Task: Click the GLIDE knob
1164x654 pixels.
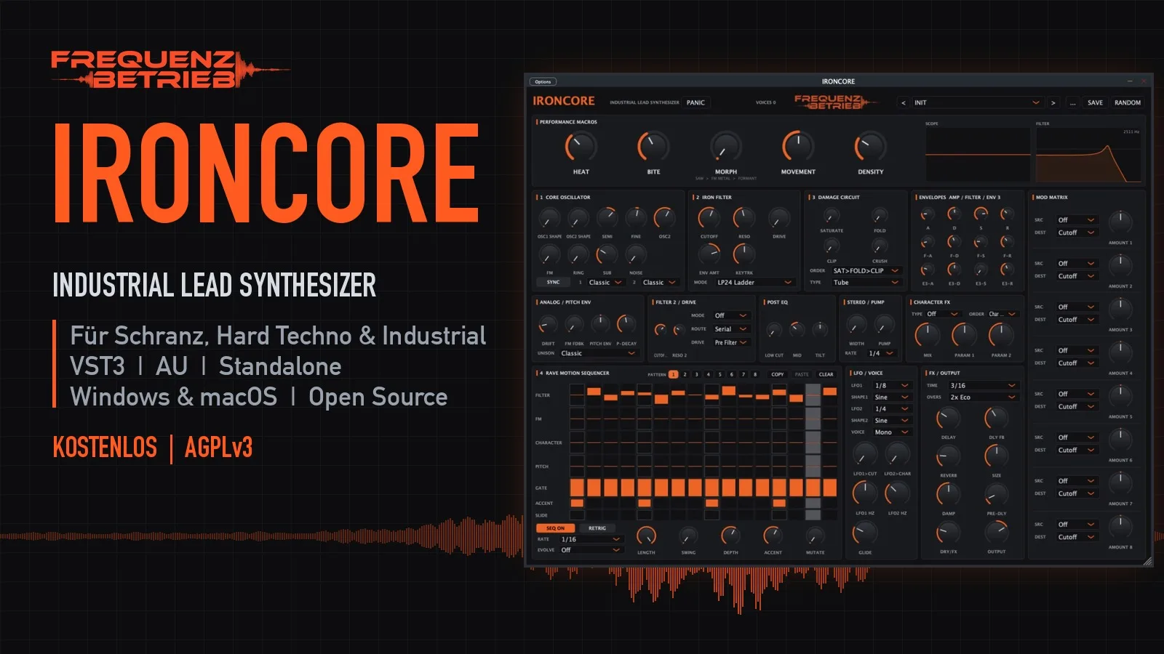Action: [x=864, y=533]
